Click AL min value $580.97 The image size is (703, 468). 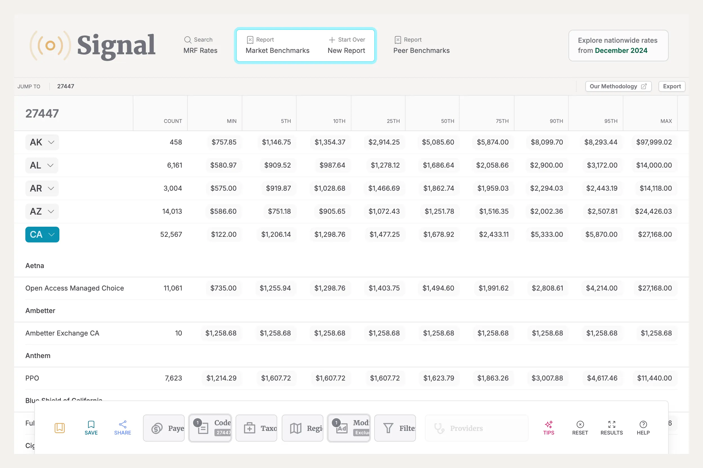click(223, 165)
